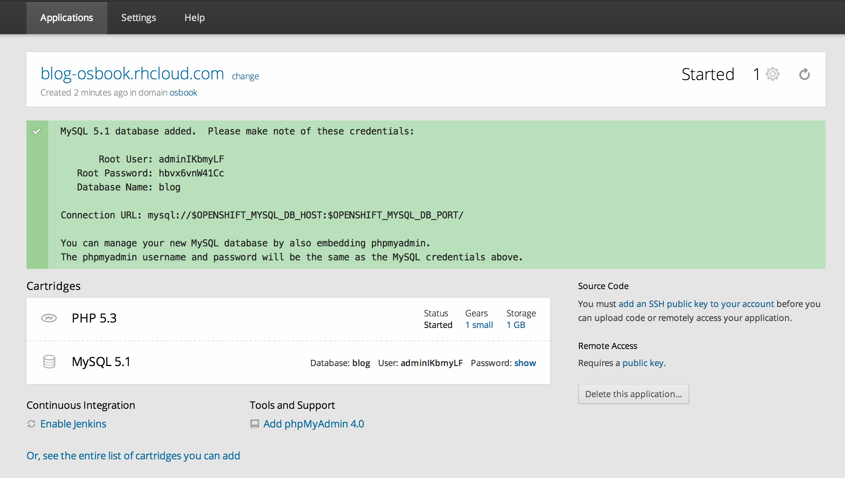This screenshot has height=478, width=845.
Task: Select the Applications tab
Action: click(67, 17)
